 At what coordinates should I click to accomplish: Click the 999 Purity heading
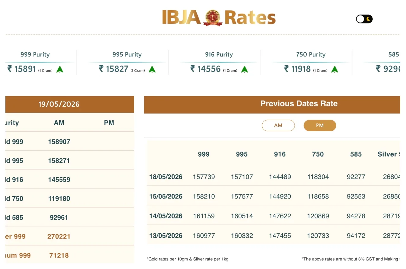35,54
